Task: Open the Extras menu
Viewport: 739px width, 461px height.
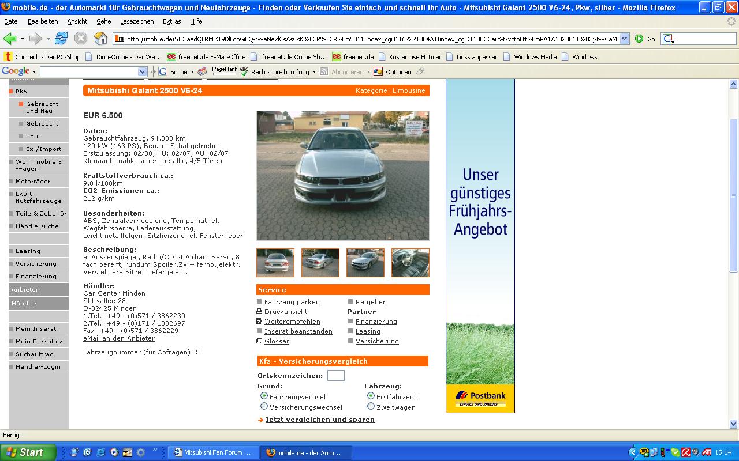Action: [x=171, y=21]
